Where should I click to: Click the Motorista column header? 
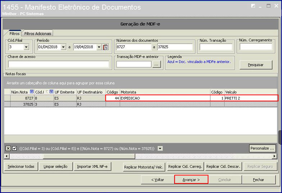(x=165, y=92)
